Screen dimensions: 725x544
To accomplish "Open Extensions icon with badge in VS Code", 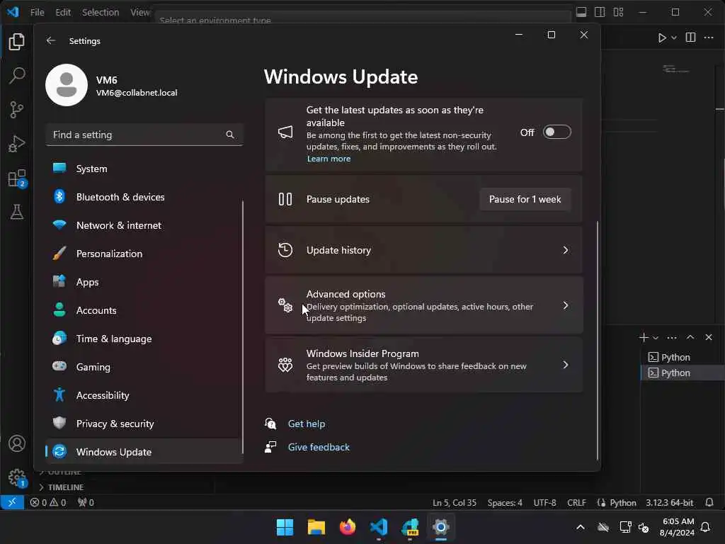I will (17, 178).
